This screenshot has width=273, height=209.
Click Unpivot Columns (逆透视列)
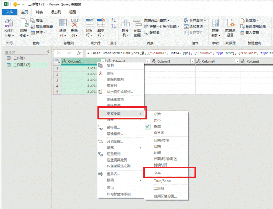(113, 154)
